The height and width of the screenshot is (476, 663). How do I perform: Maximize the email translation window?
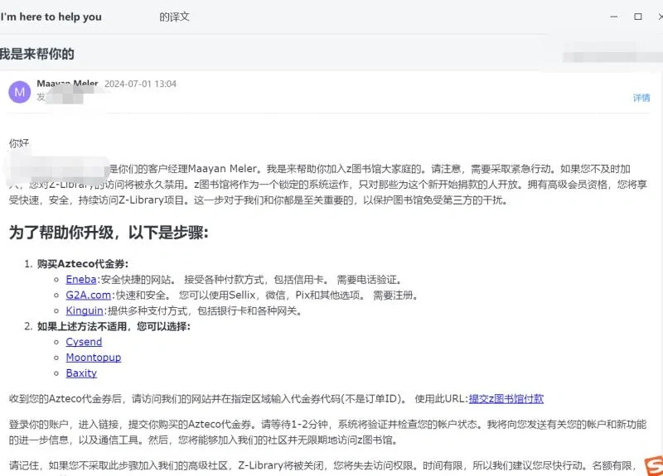[638, 17]
